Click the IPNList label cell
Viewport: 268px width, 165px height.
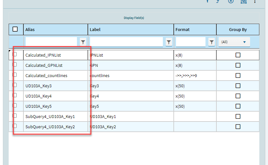coord(131,55)
